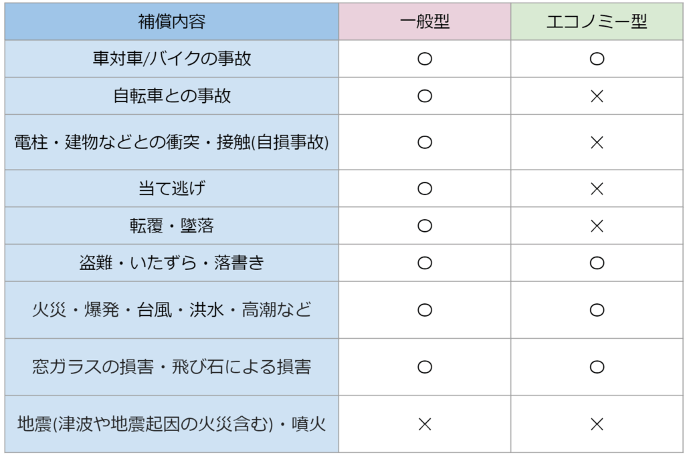Click the 車対車/バイクの事故 row label
The width and height of the screenshot is (685, 455).
pos(172,59)
